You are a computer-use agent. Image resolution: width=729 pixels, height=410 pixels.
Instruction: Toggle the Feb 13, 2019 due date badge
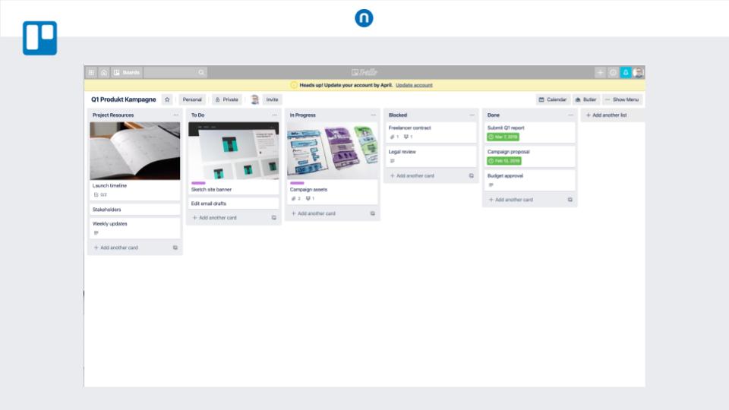pyautogui.click(x=504, y=161)
